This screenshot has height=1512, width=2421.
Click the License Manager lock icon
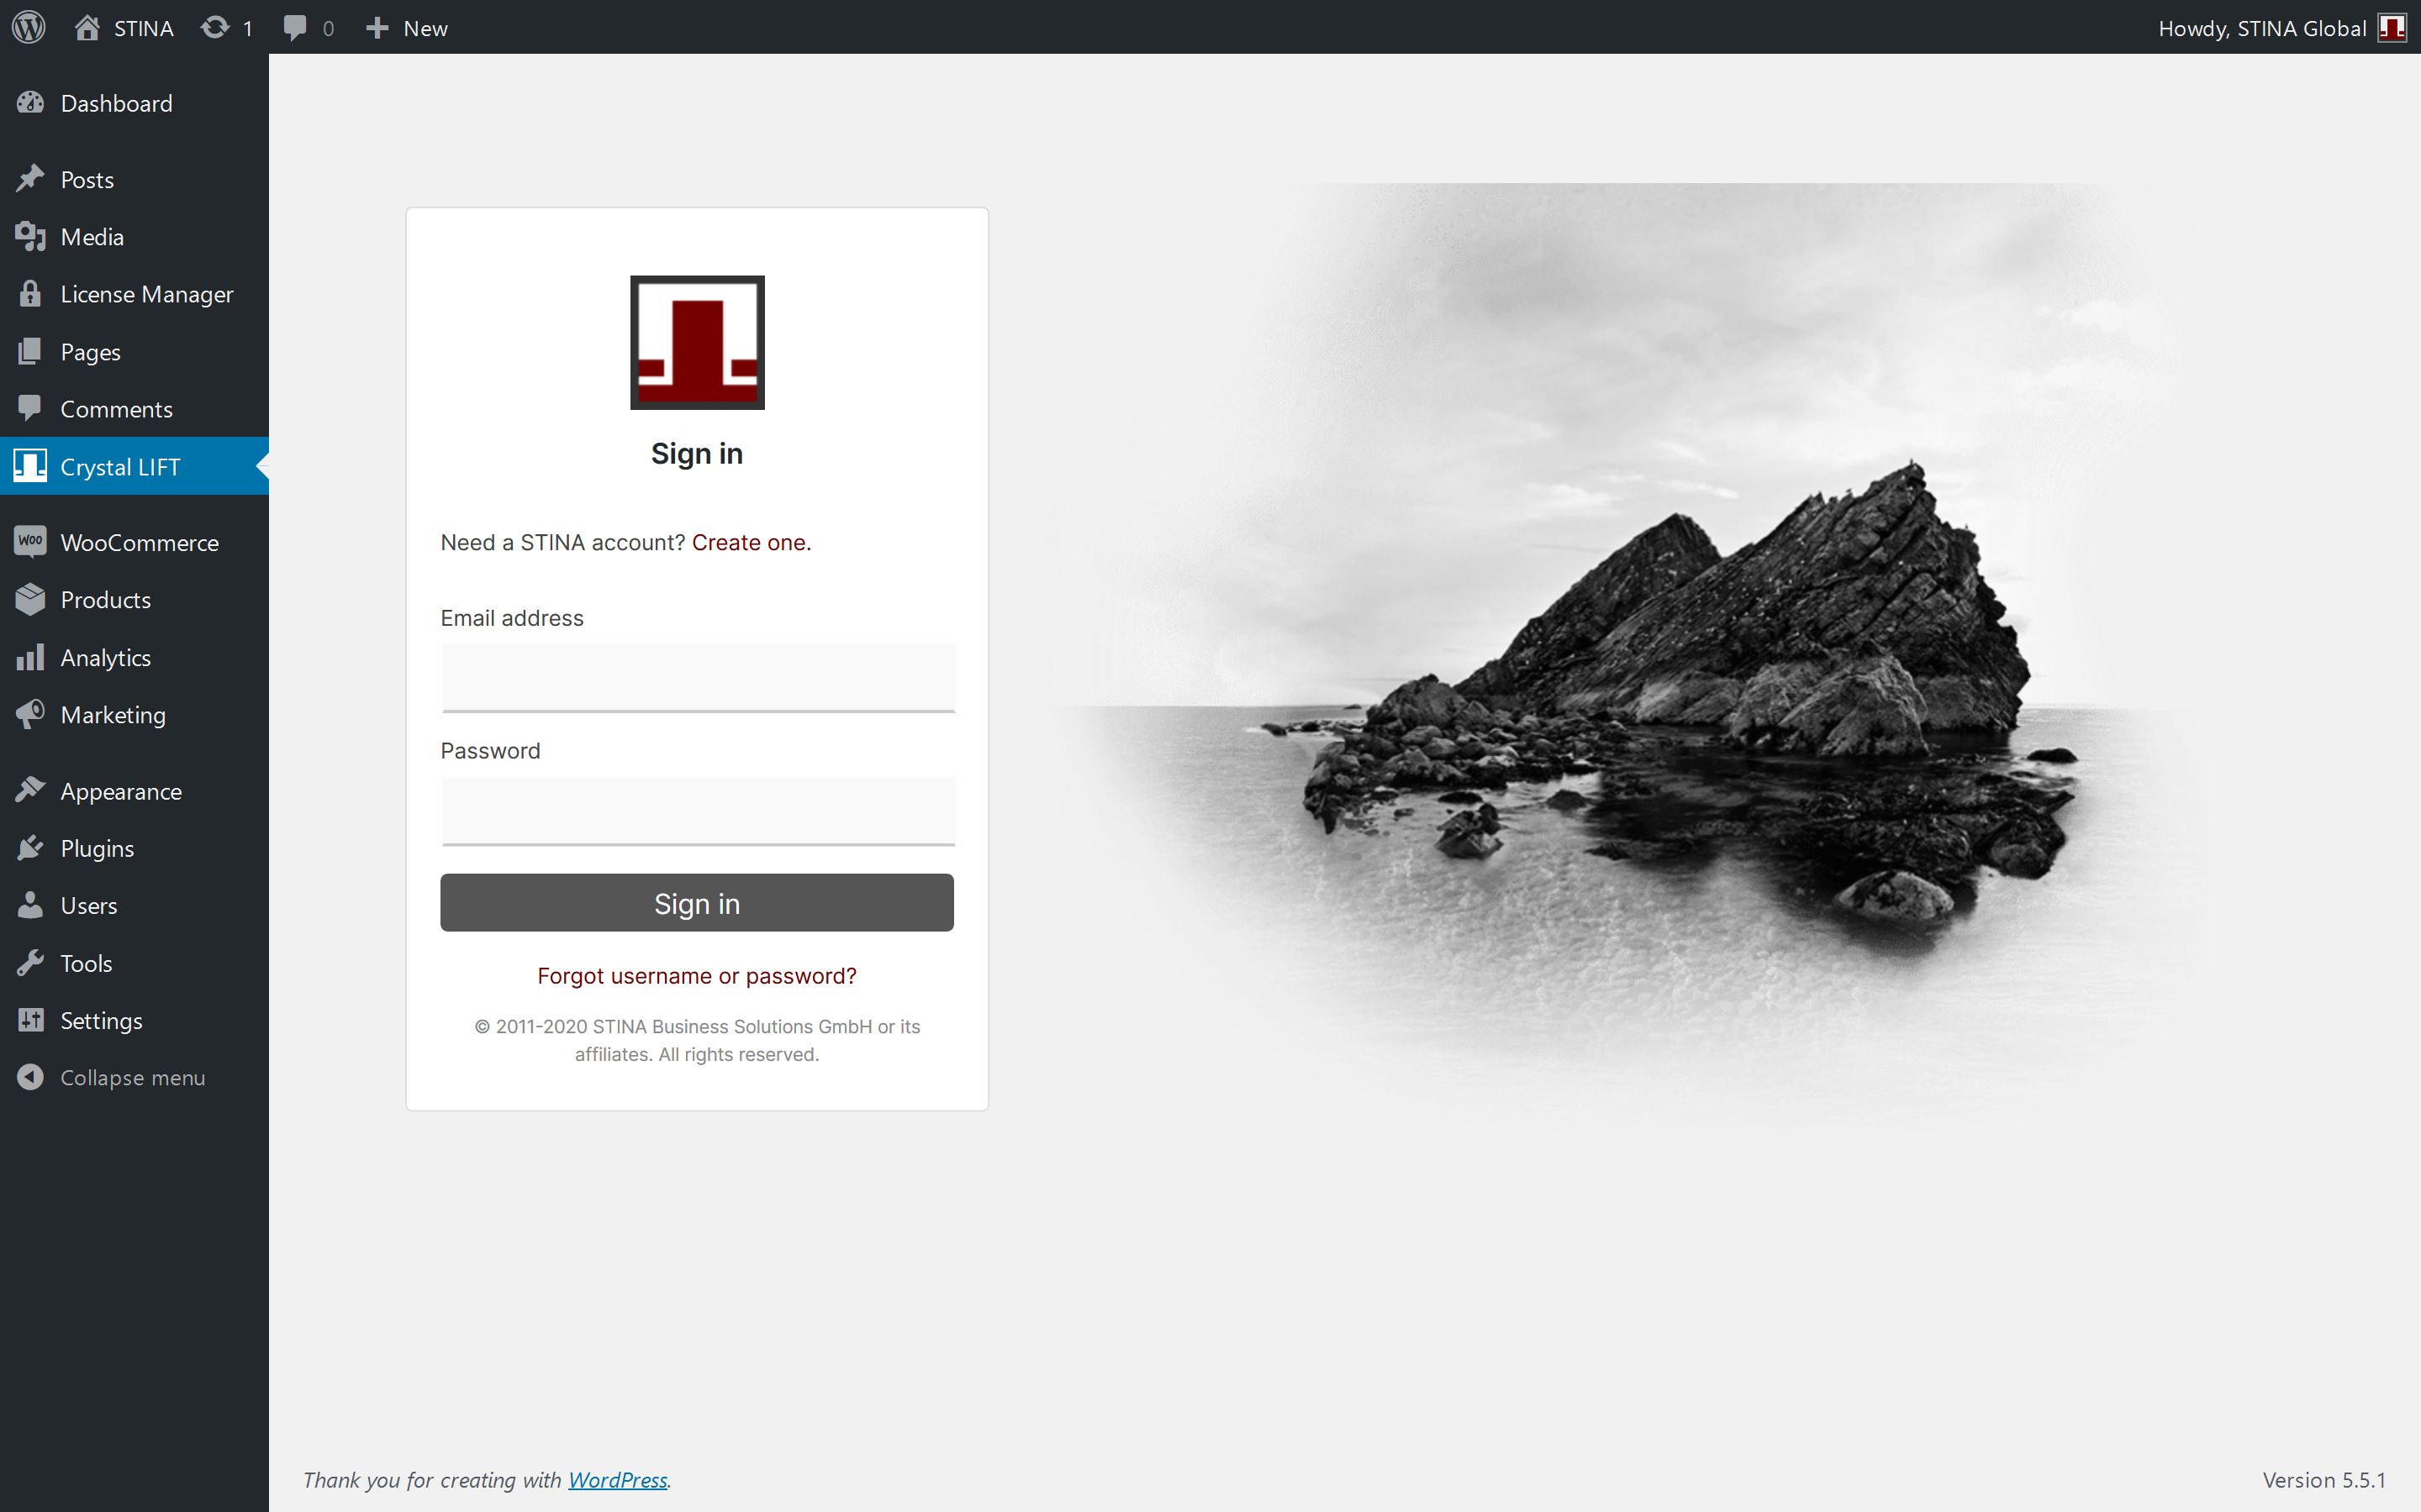pos(30,294)
